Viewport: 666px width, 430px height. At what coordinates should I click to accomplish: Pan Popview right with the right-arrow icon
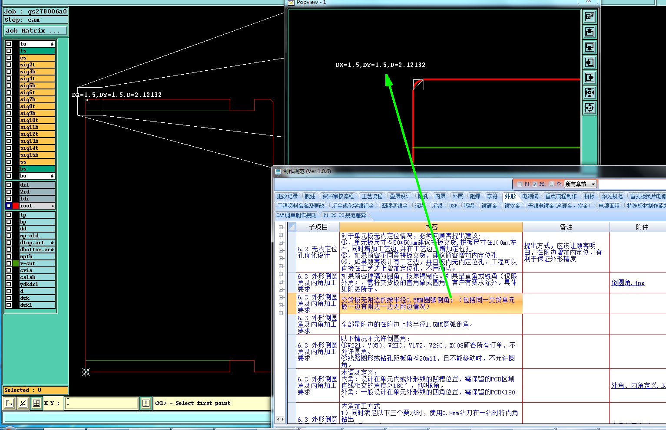click(590, 78)
